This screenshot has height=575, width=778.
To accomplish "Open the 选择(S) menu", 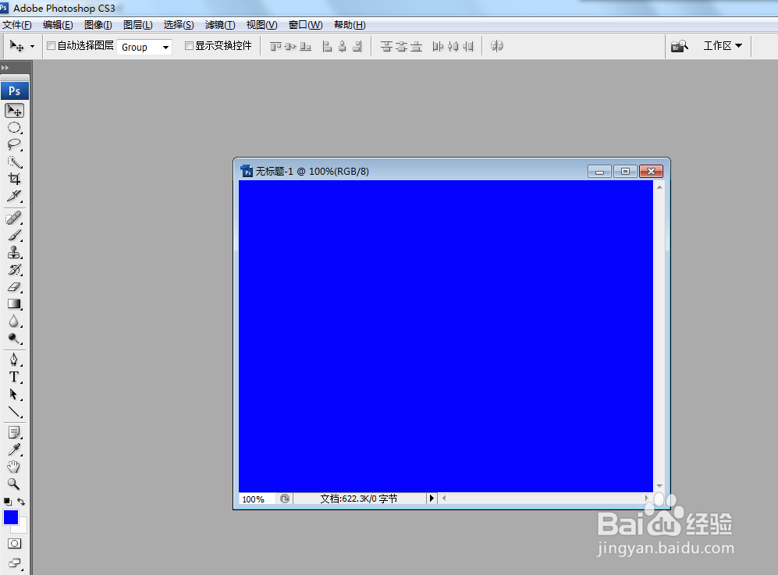I will 178,25.
